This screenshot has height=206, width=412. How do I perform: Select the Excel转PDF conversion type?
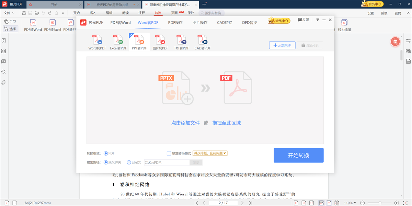pos(118,41)
